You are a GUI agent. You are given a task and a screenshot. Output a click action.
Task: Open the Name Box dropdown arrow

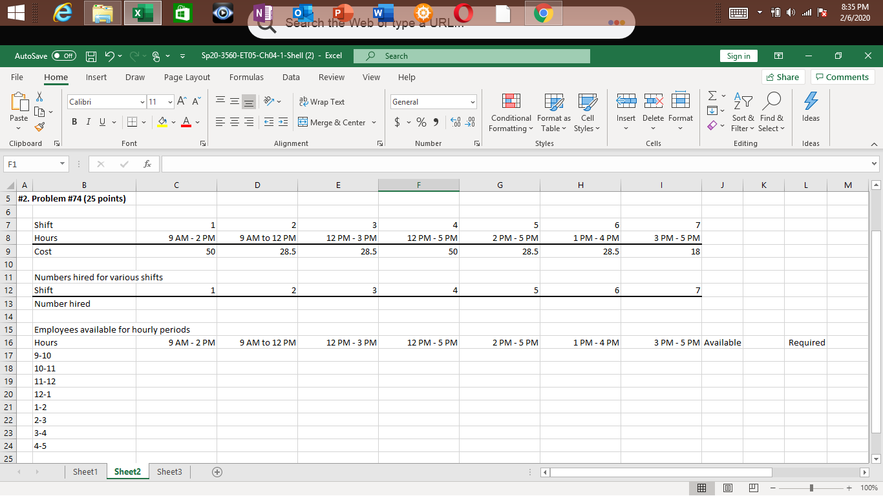pyautogui.click(x=63, y=165)
